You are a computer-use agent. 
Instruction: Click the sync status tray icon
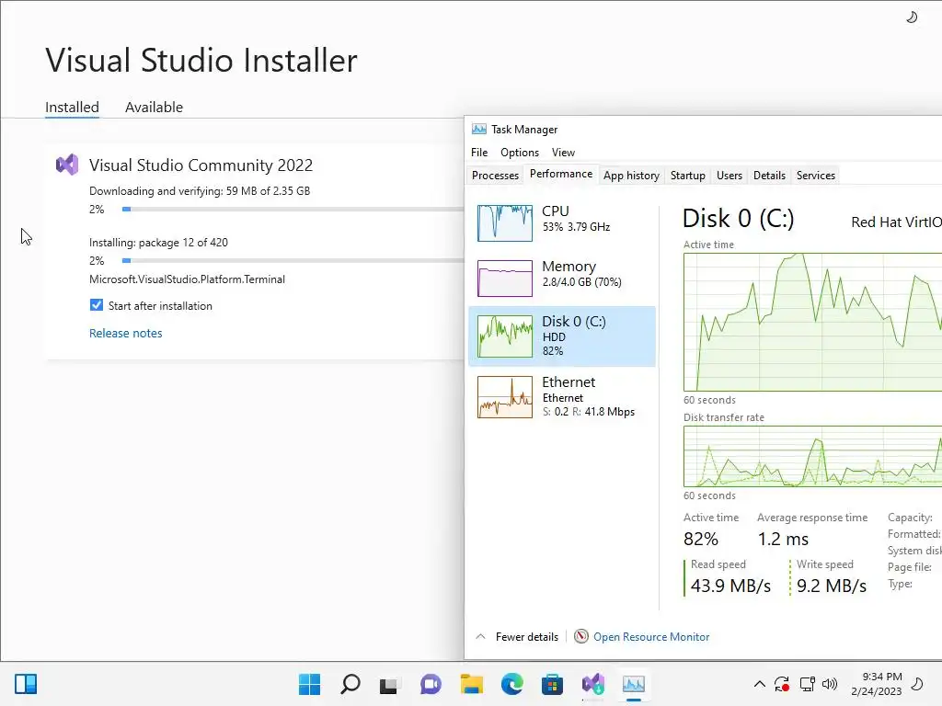tap(782, 684)
